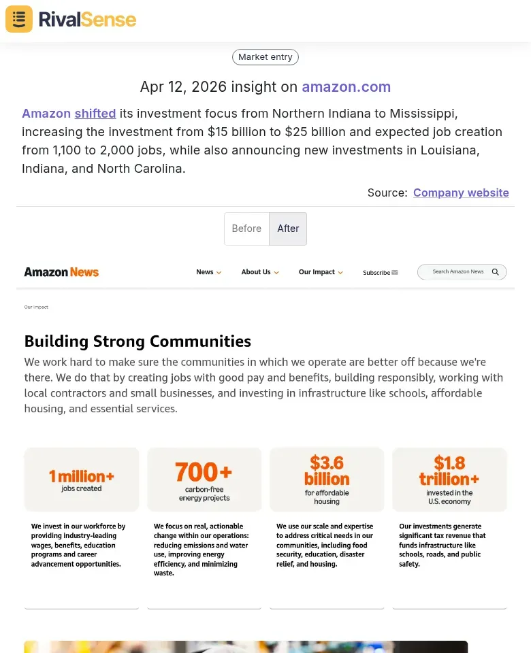
Task: Select the After view
Action: coord(288,229)
